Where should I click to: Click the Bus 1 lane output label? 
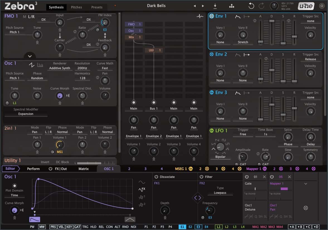click(154, 108)
